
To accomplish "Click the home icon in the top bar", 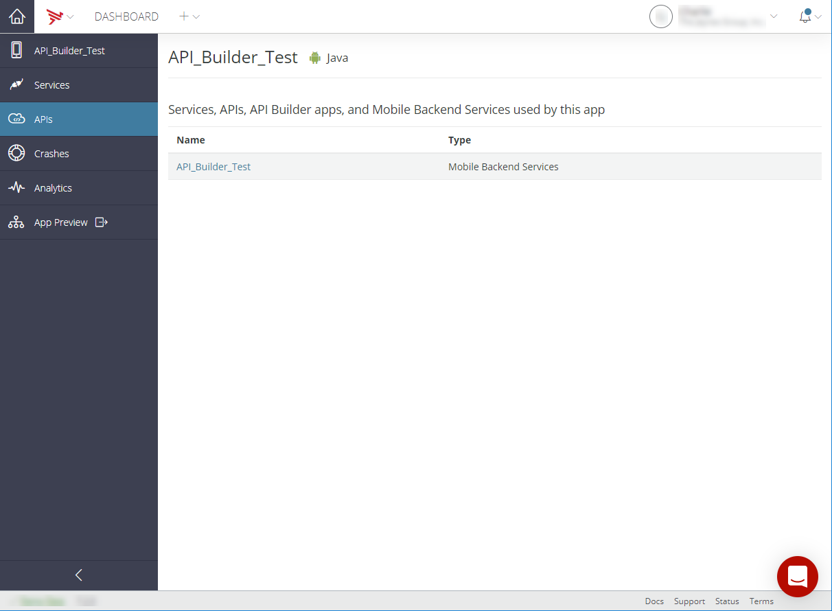I will click(x=16, y=16).
